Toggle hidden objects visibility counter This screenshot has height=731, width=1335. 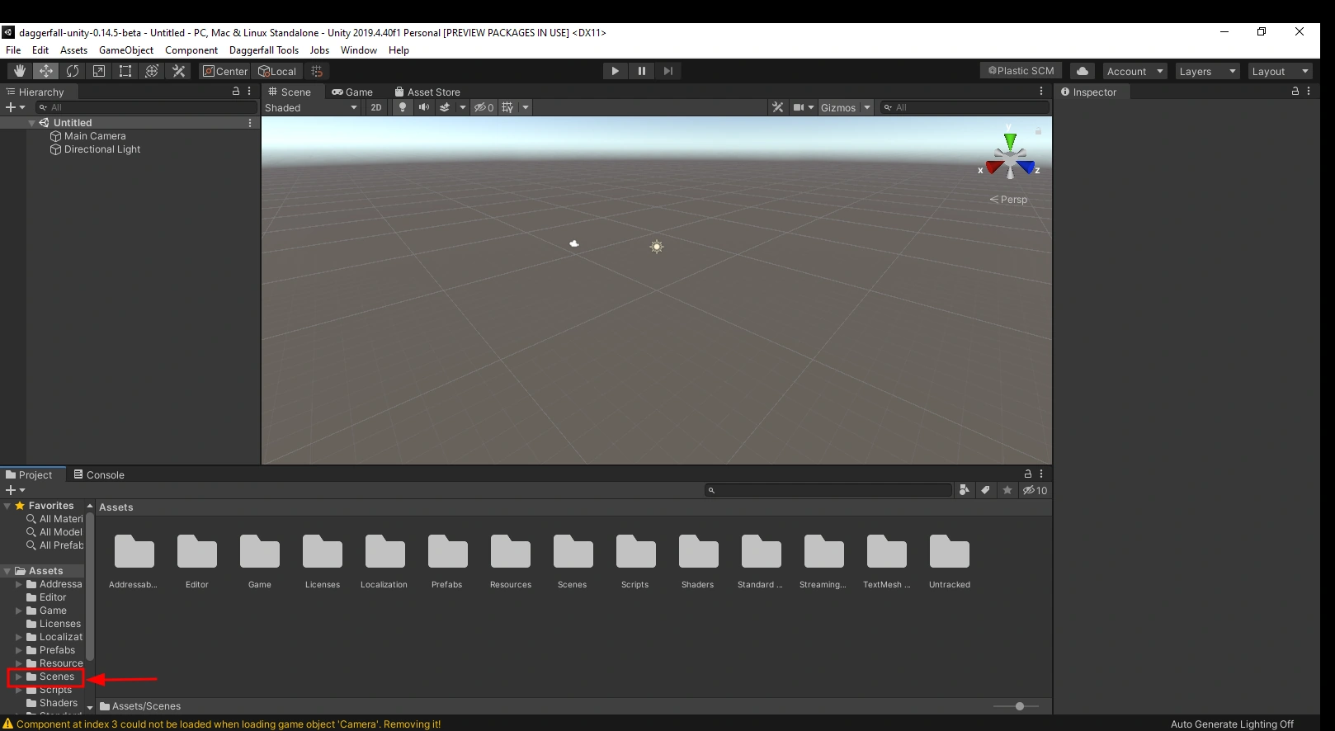(x=484, y=107)
